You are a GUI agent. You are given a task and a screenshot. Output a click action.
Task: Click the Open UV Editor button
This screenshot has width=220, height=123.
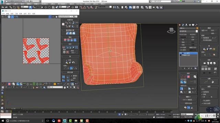[x=188, y=100]
